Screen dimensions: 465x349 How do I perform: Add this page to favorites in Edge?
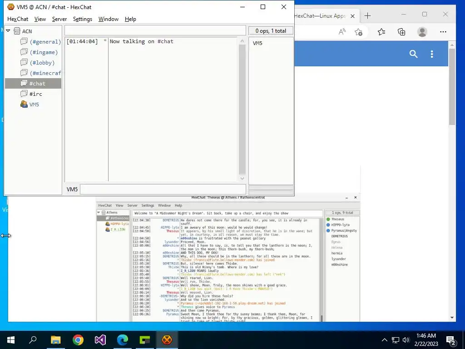(x=359, y=32)
